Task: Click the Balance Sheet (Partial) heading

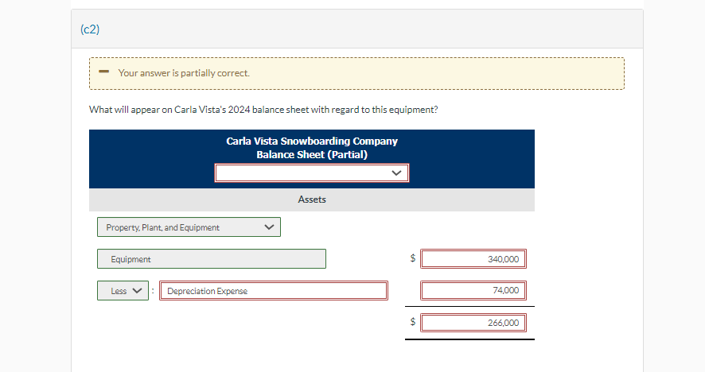Action: (312, 154)
